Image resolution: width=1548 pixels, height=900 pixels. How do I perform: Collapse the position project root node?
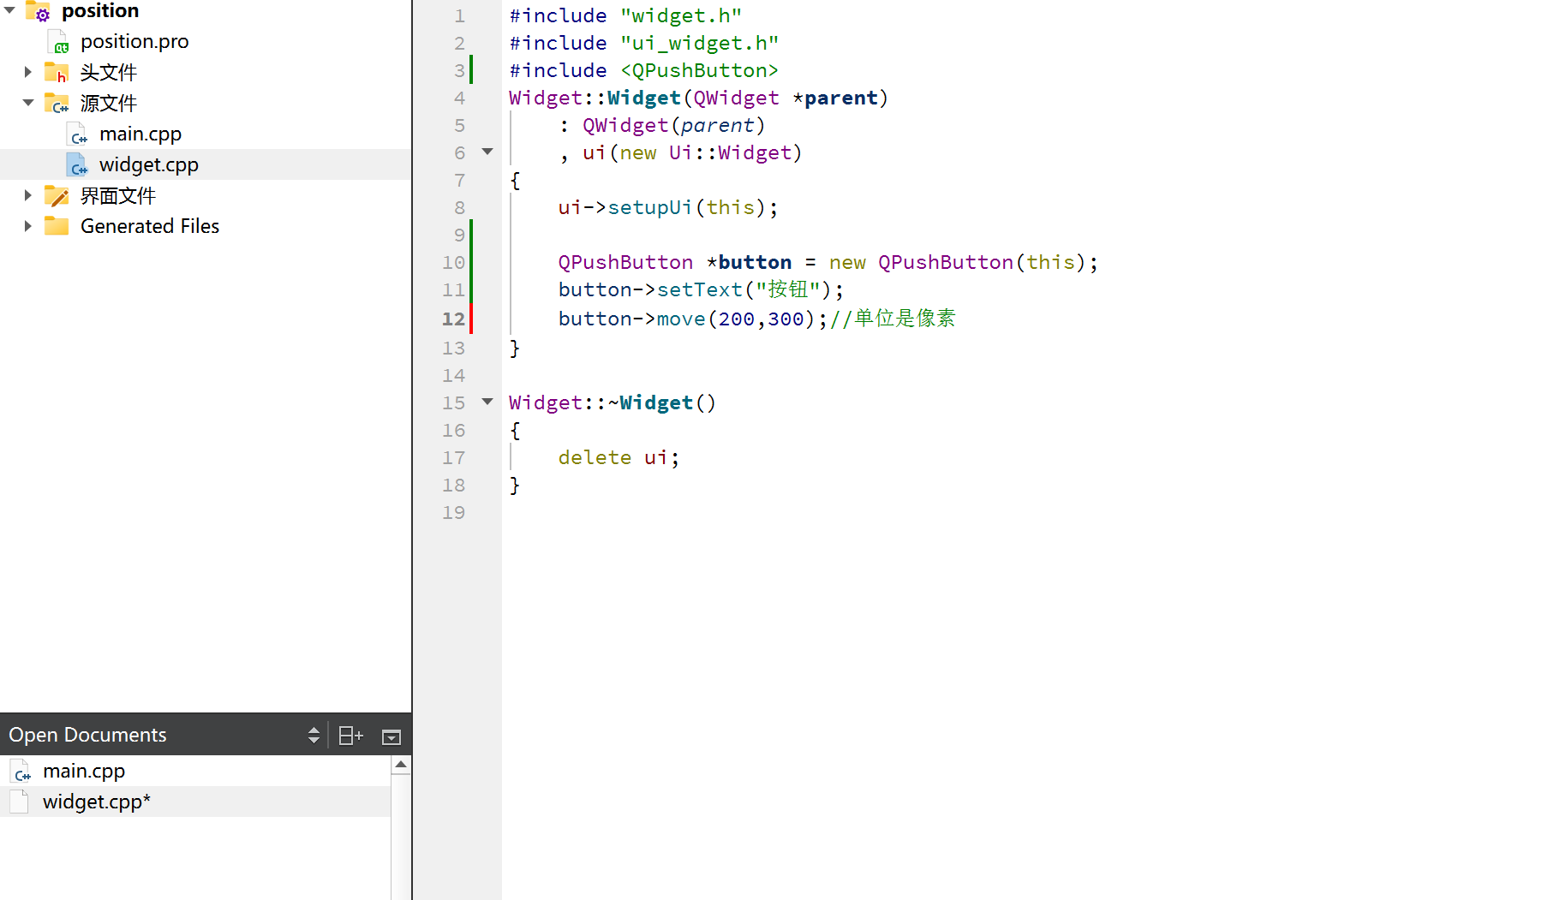[x=10, y=10]
